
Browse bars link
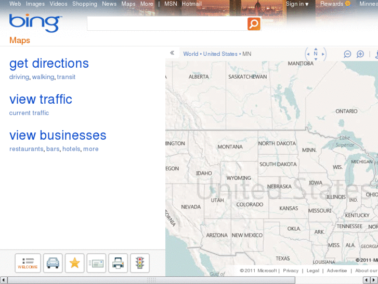coord(53,149)
